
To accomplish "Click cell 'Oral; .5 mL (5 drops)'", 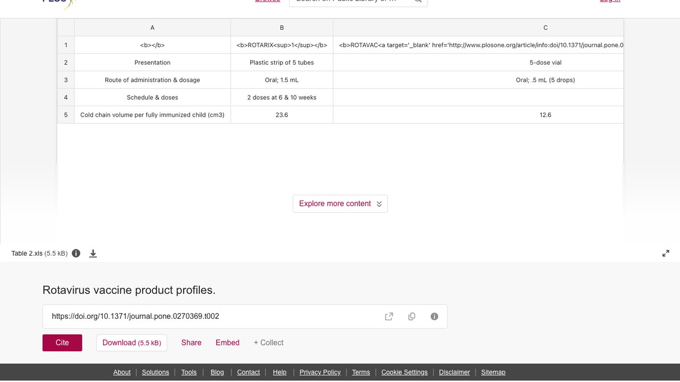I will tap(478, 80).
